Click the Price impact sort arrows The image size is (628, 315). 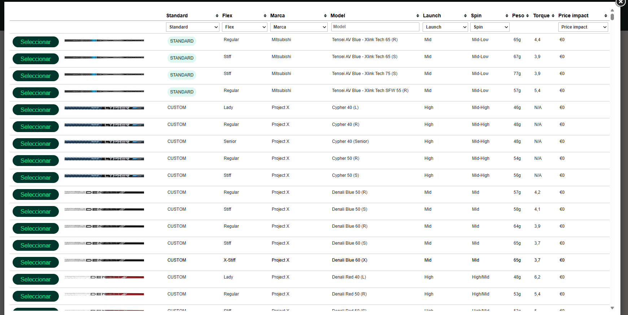[x=606, y=16]
